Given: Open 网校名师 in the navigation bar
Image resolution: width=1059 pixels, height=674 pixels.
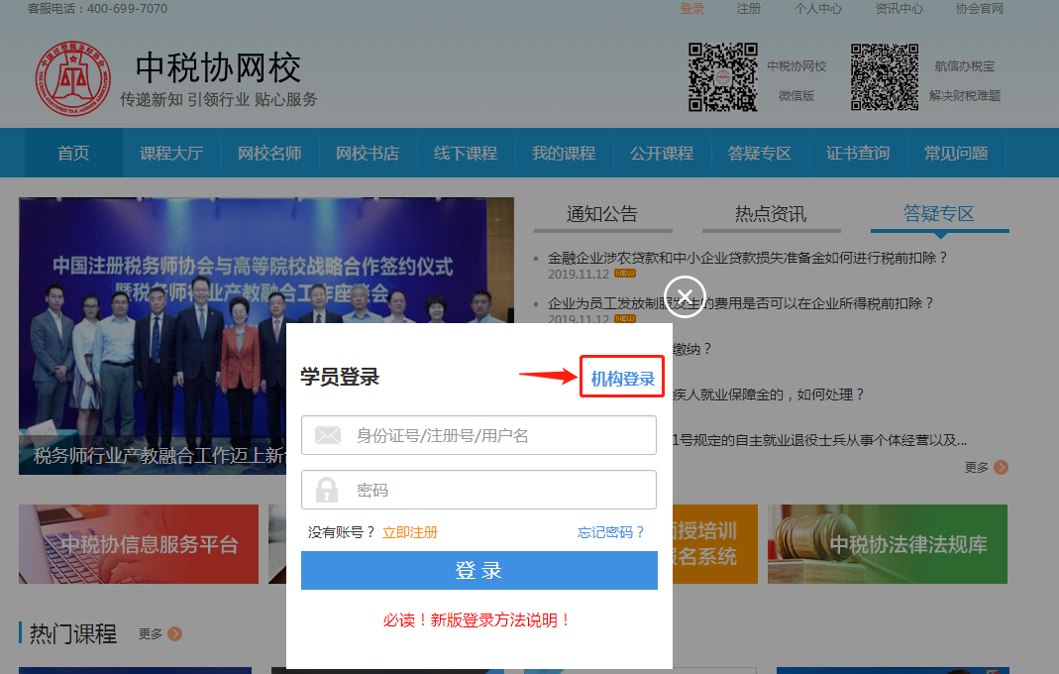Looking at the screenshot, I should point(269,154).
